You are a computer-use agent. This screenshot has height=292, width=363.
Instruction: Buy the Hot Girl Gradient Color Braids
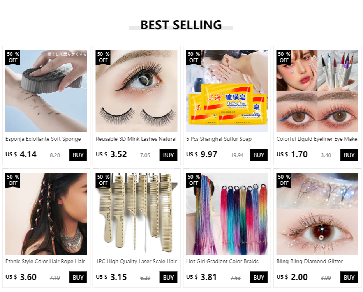pyautogui.click(x=259, y=278)
